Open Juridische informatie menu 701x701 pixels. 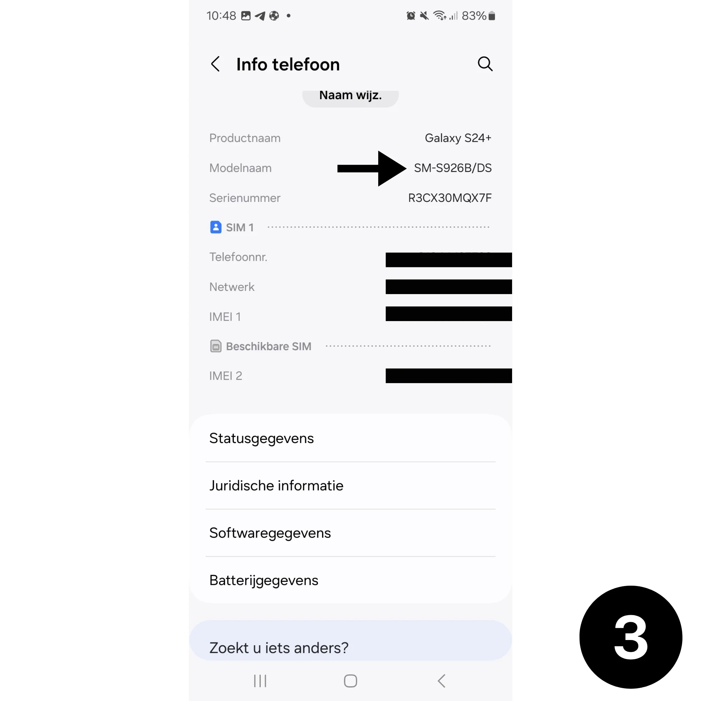(350, 485)
